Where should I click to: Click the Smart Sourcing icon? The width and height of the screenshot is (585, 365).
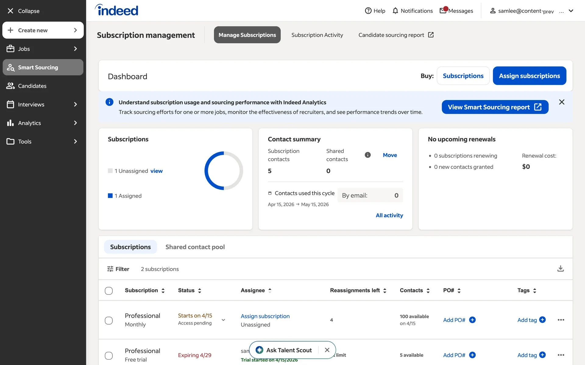click(11, 68)
